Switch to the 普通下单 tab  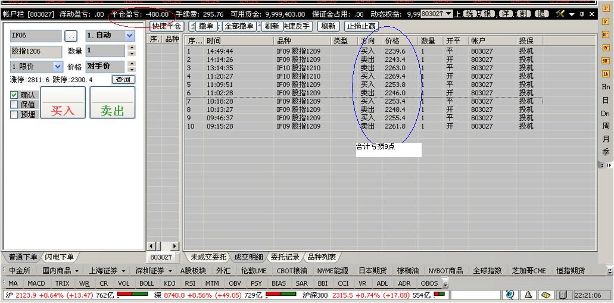[x=22, y=257]
